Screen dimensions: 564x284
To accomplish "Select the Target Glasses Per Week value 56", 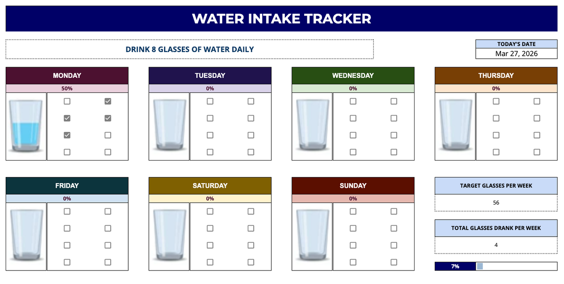I will point(496,203).
